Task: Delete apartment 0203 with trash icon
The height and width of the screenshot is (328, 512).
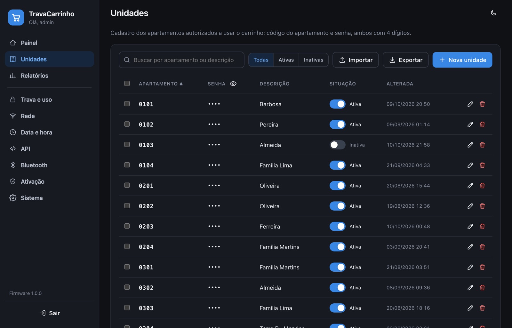Action: pos(482,227)
